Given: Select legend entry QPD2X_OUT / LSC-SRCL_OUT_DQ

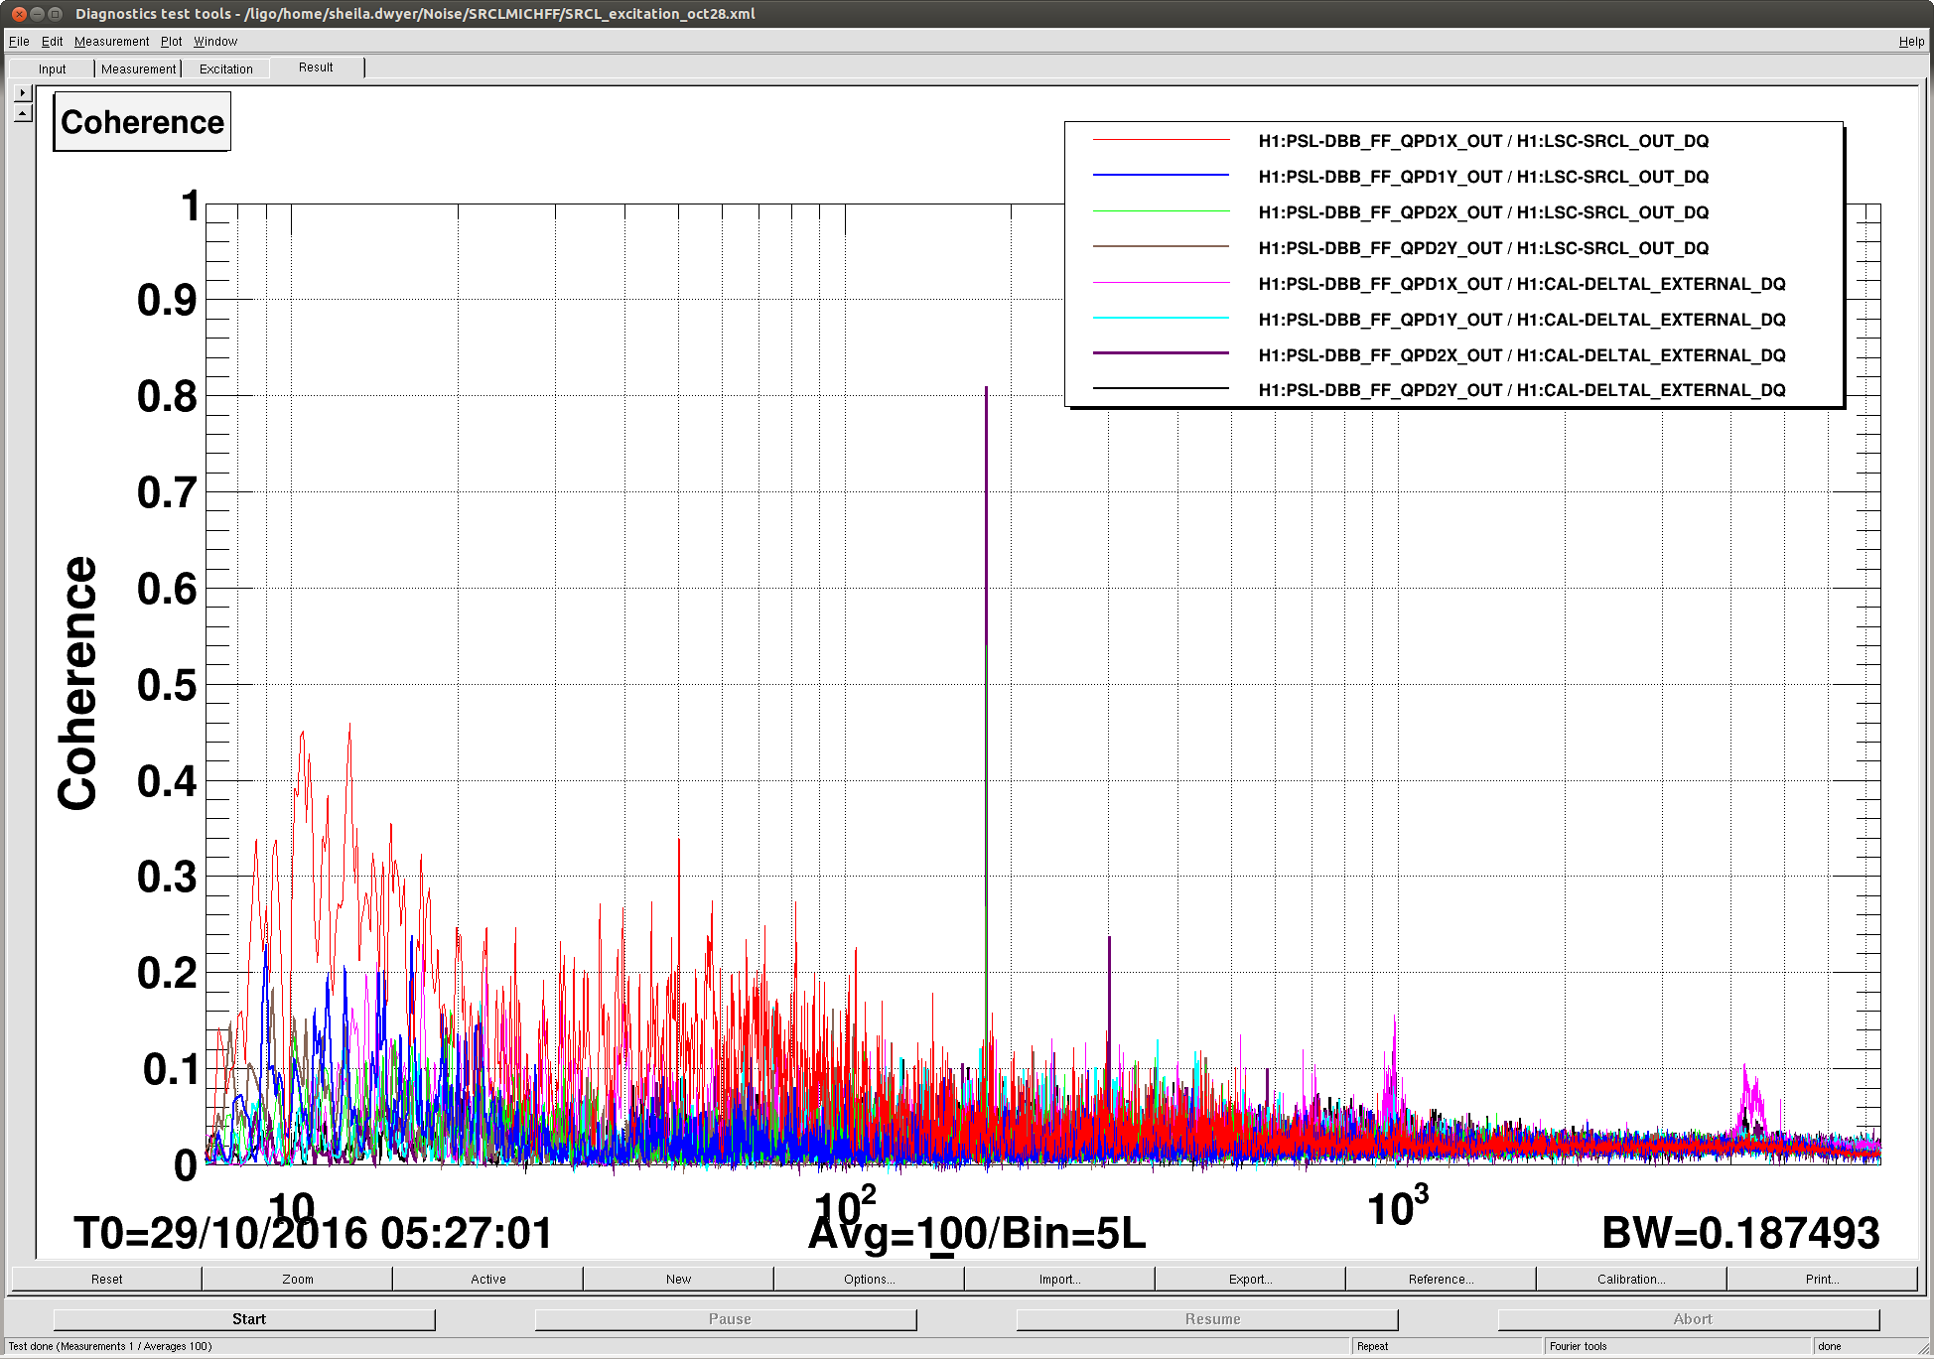Looking at the screenshot, I should [x=1483, y=212].
